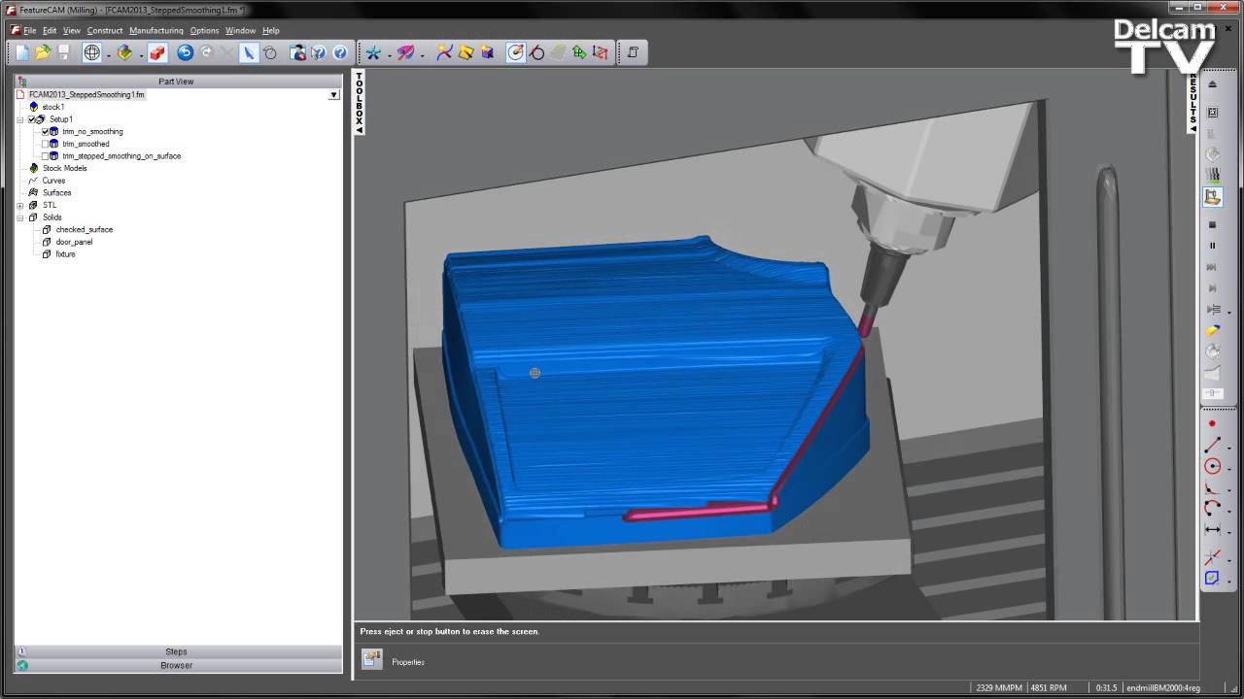Click the What's This help icon
This screenshot has height=699, width=1244.
(319, 52)
